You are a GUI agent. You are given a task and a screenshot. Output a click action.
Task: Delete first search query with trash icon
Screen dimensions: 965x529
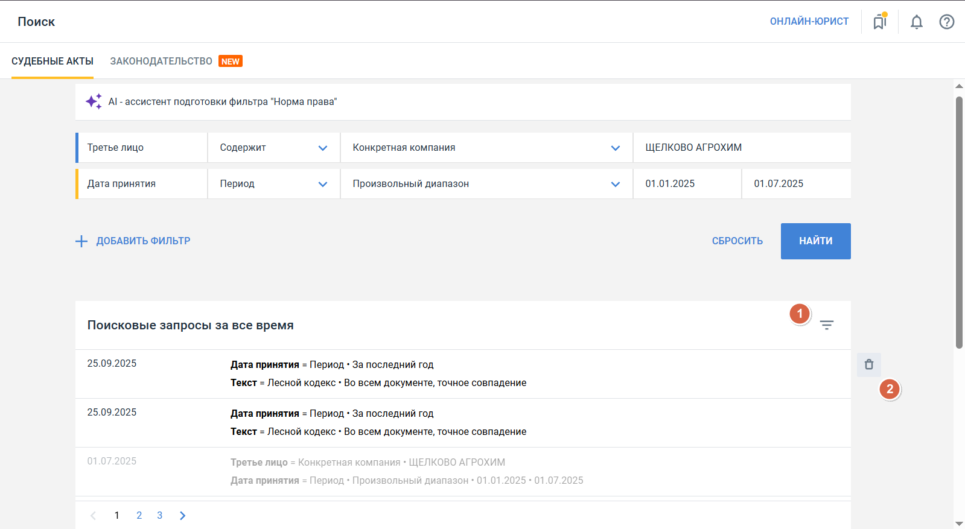868,365
